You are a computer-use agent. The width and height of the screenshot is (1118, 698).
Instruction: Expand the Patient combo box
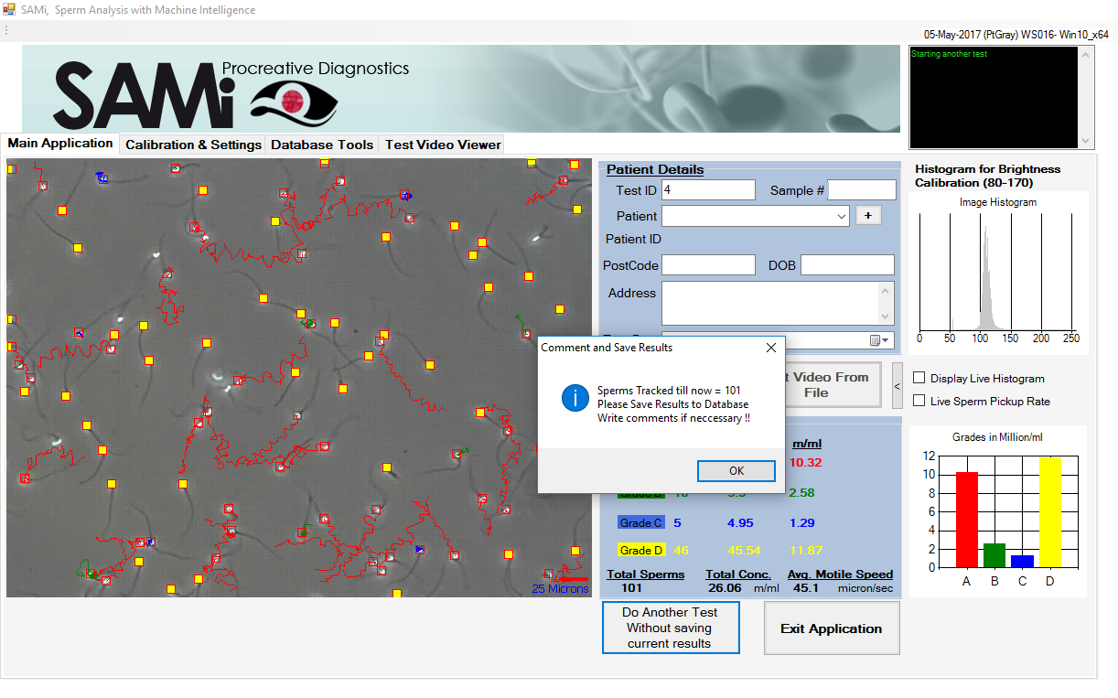coord(842,217)
